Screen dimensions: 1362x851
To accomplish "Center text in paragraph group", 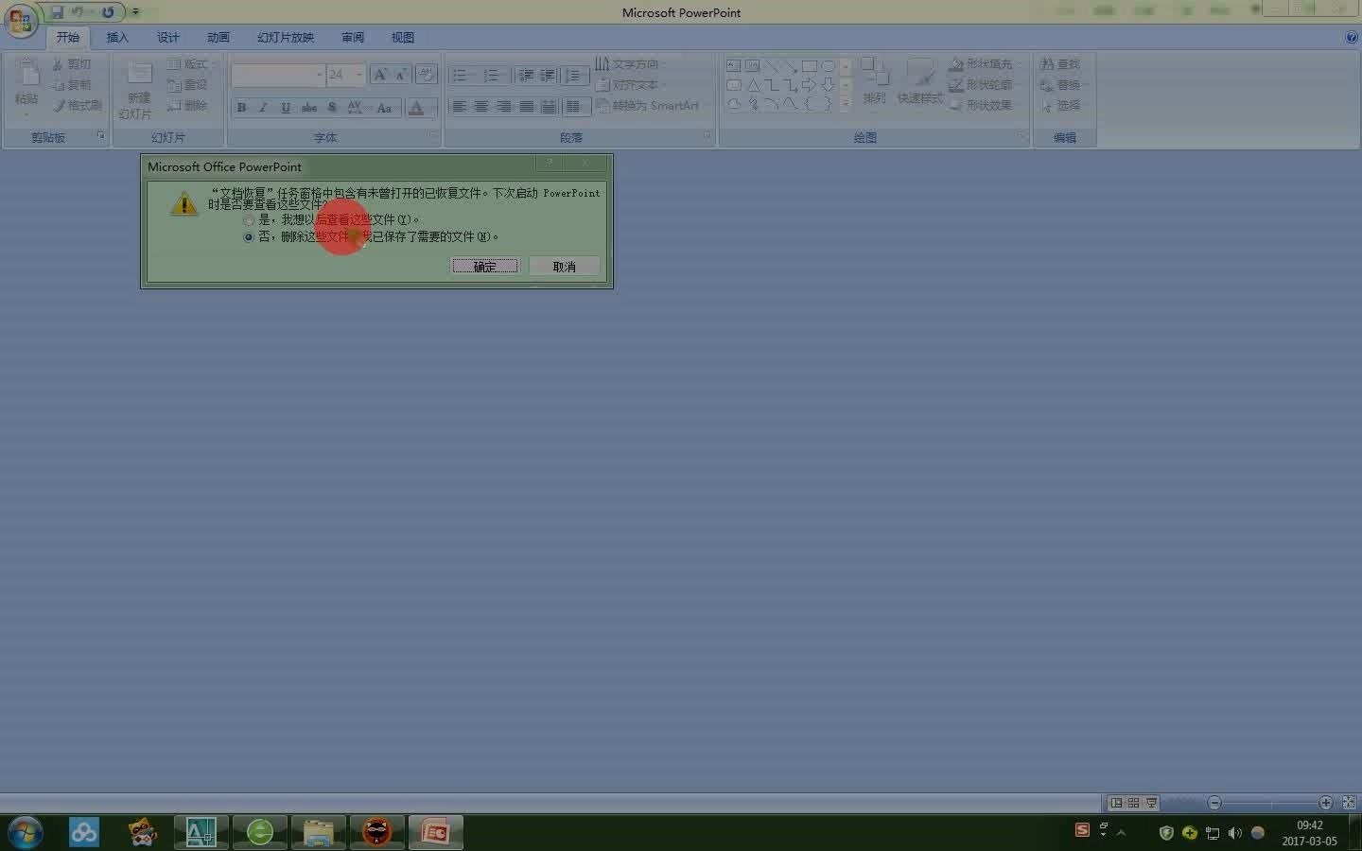I will (x=481, y=107).
